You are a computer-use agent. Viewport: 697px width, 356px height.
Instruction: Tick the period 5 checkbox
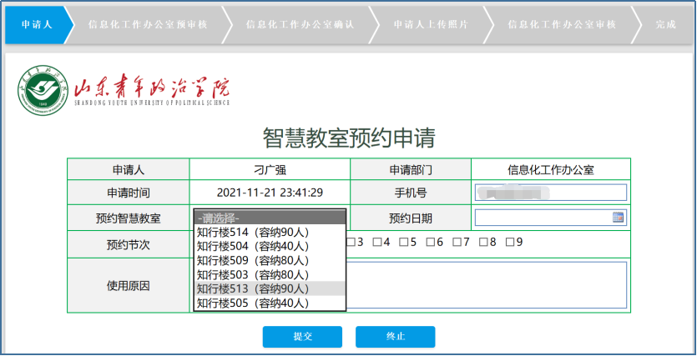tap(404, 243)
